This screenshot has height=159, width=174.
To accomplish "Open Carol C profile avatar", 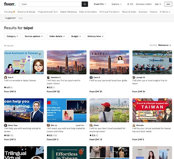I will [x=91, y=78].
